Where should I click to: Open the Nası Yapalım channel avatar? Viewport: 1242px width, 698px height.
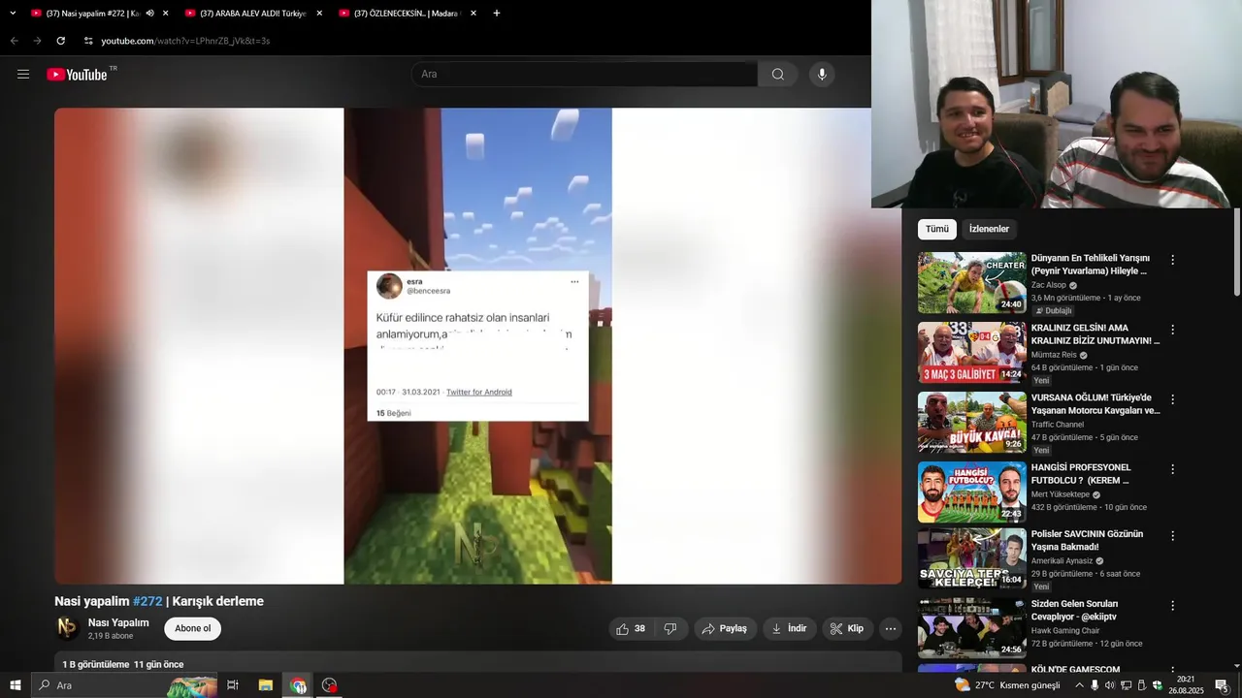coord(67,628)
